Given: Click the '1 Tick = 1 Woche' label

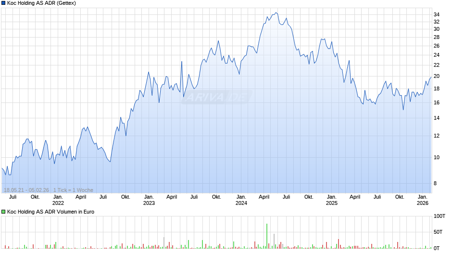Looking at the screenshot, I should pos(73,190).
